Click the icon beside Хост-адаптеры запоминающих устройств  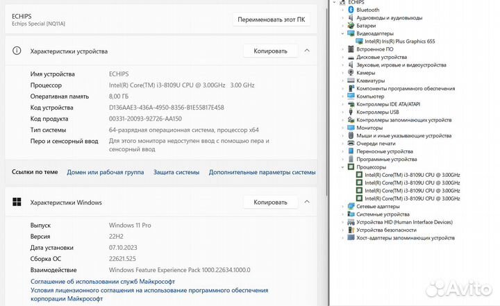coord(351,238)
